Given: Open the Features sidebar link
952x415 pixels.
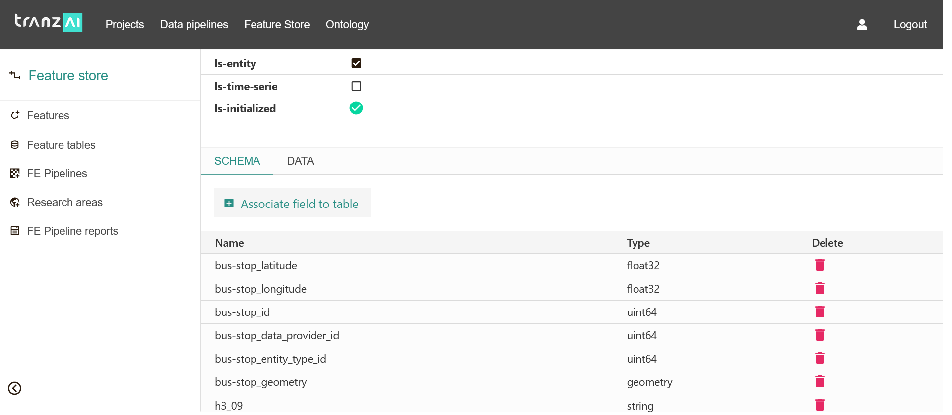Looking at the screenshot, I should [x=48, y=115].
